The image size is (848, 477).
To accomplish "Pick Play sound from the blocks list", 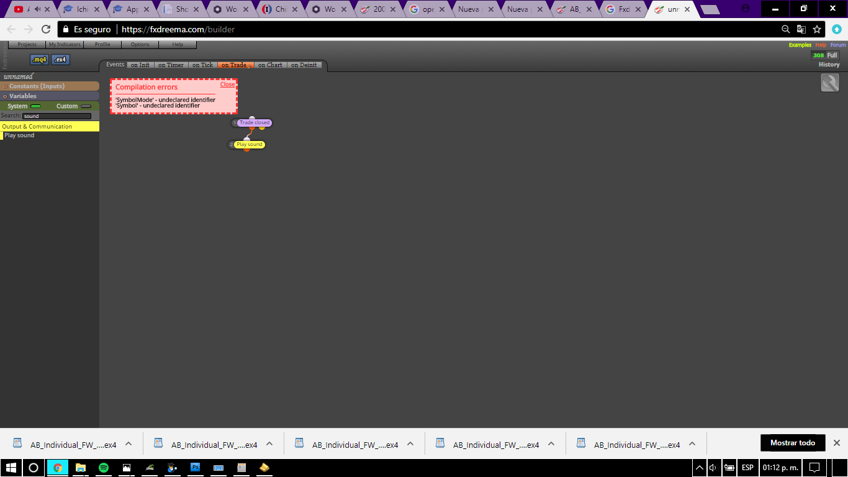I will 19,135.
